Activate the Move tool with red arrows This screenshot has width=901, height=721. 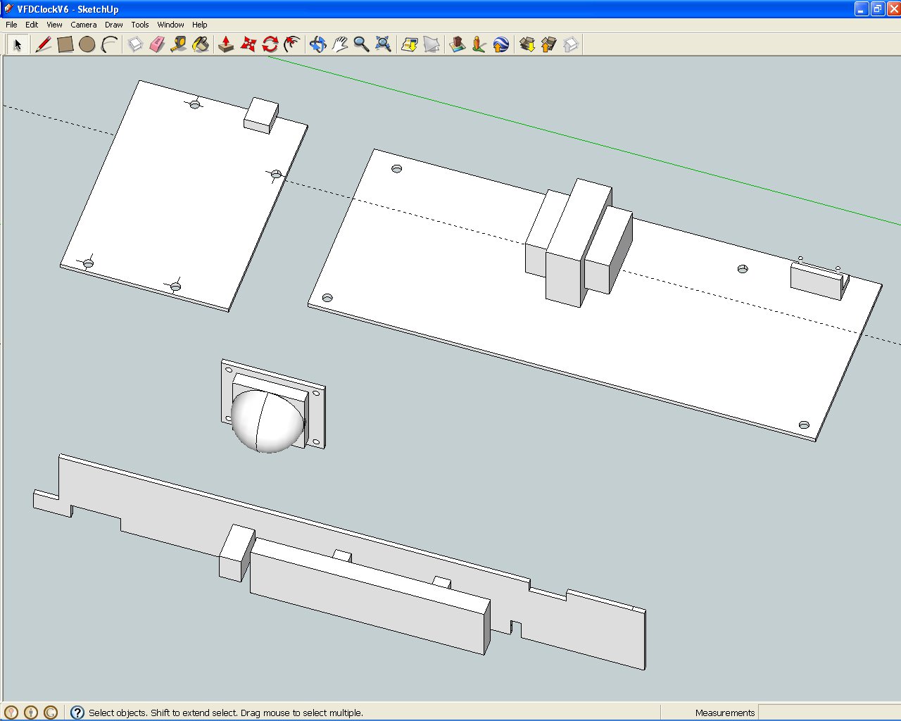pyautogui.click(x=248, y=45)
